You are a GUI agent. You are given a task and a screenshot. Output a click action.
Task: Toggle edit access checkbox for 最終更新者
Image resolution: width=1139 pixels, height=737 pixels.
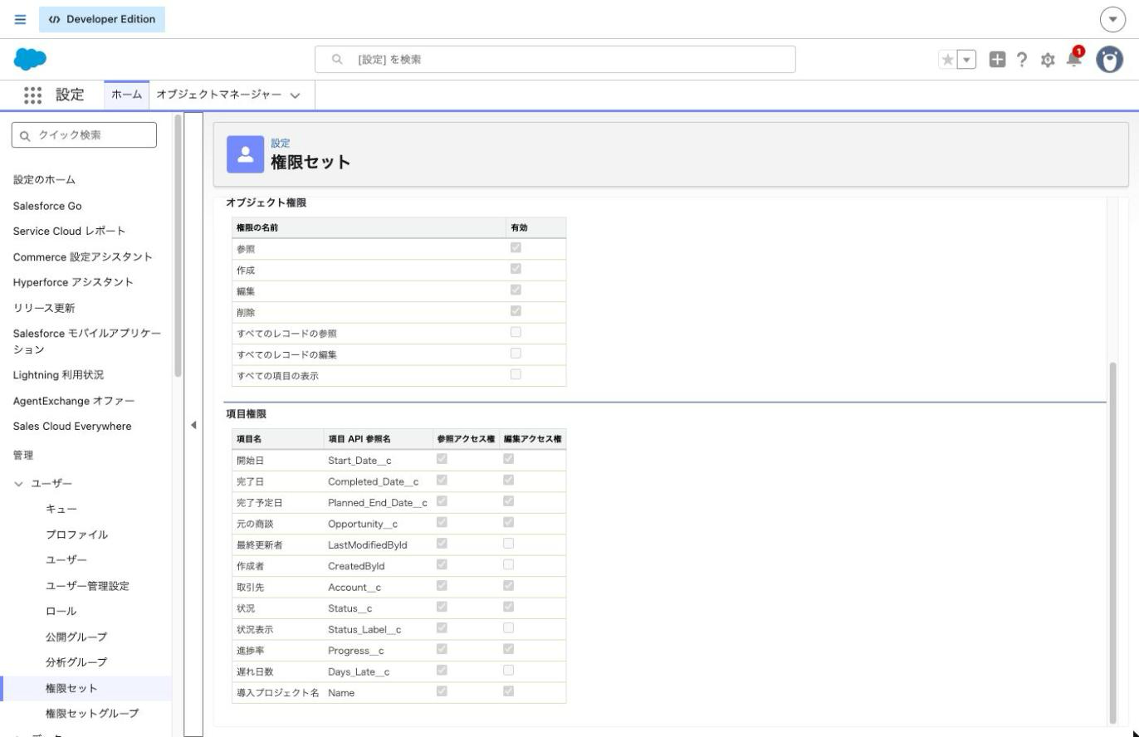508,544
